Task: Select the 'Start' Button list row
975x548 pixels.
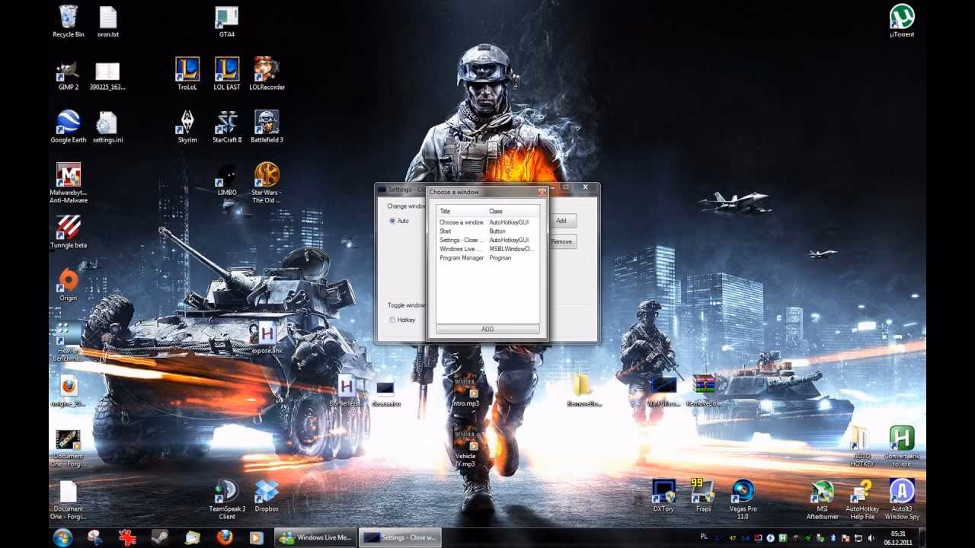Action: pos(487,231)
